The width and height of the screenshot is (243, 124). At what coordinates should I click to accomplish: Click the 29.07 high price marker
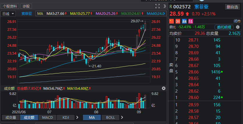(137, 21)
